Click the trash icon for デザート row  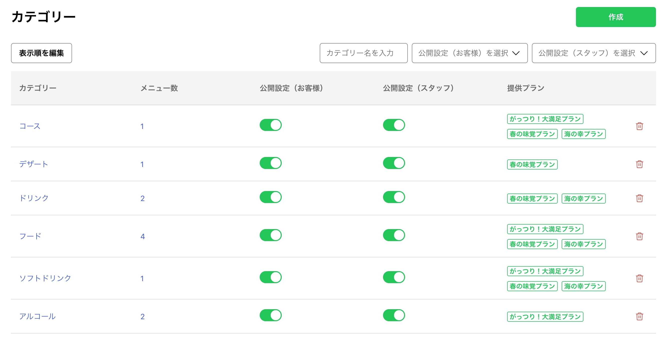point(639,164)
